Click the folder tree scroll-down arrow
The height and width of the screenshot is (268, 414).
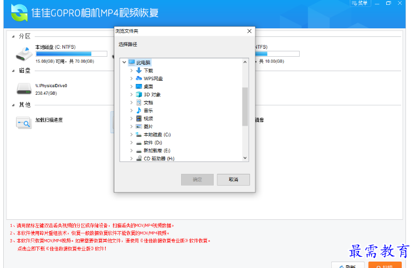[x=245, y=158]
